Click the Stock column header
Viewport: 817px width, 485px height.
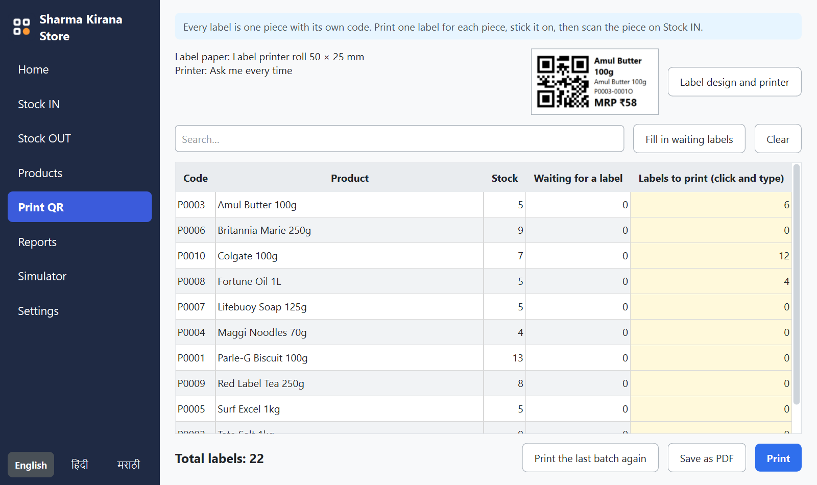pyautogui.click(x=504, y=178)
